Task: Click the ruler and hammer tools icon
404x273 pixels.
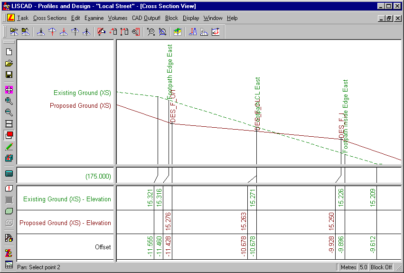Action: [9, 238]
